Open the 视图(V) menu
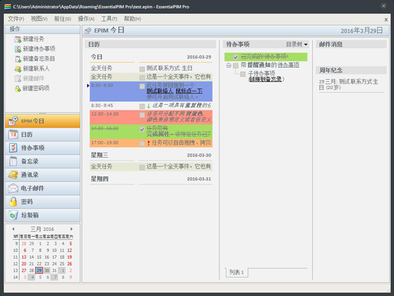Viewport: 394px width, 296px height. [39, 19]
